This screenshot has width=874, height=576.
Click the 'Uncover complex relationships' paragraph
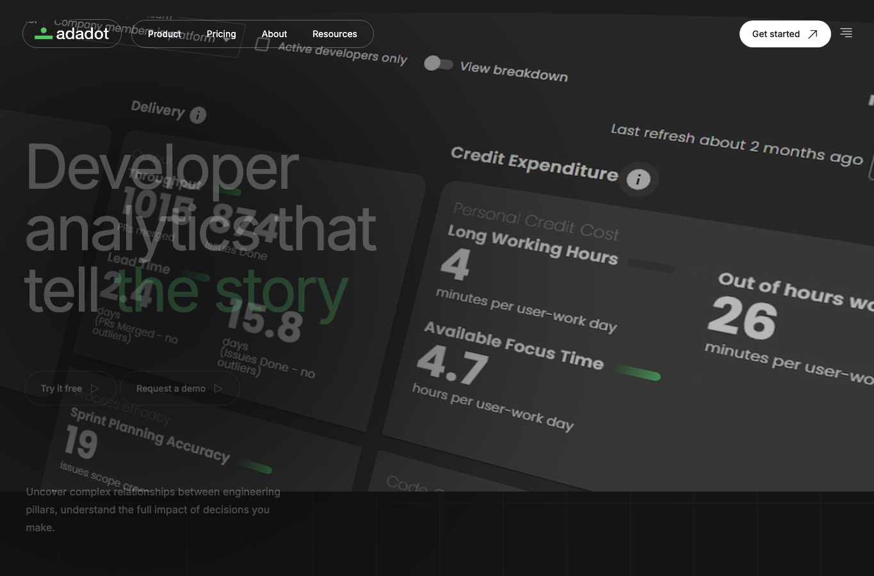(x=153, y=509)
